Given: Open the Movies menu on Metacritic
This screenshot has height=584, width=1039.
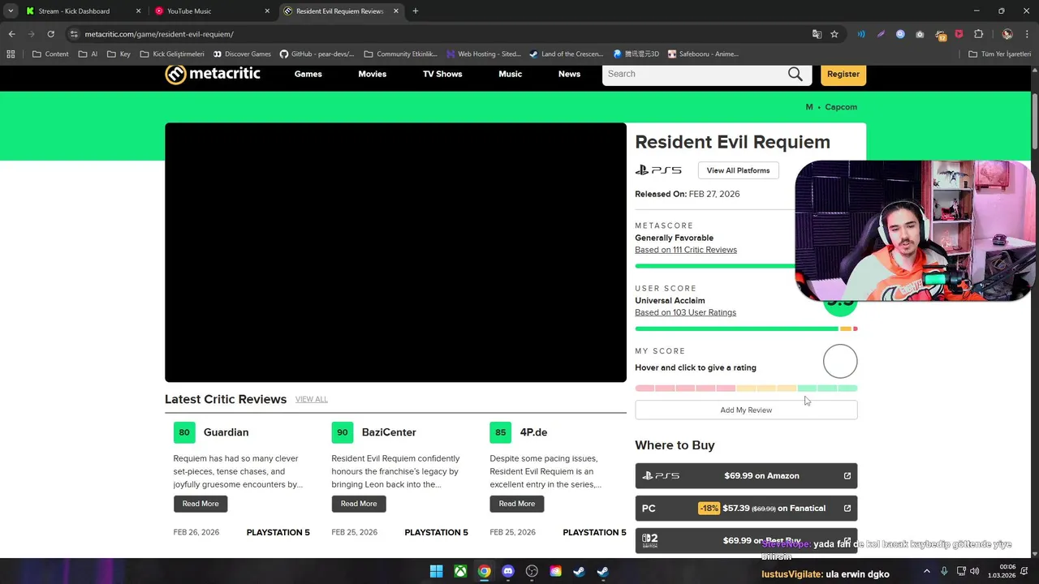Looking at the screenshot, I should point(373,74).
